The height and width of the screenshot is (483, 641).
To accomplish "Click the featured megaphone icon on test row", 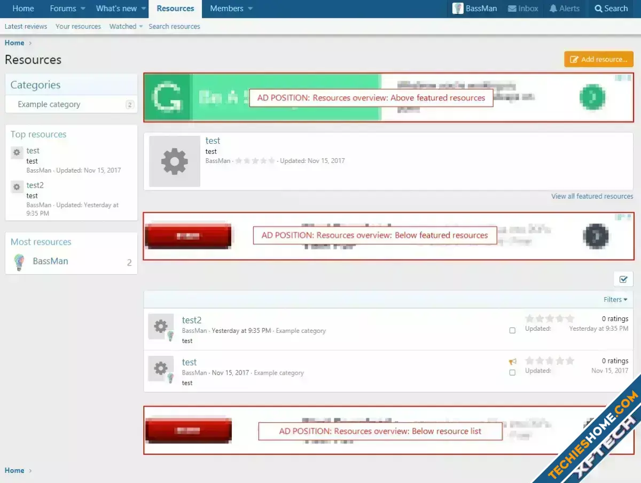I will tap(513, 362).
